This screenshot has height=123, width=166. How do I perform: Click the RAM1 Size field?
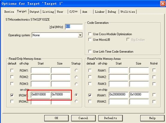(139, 70)
